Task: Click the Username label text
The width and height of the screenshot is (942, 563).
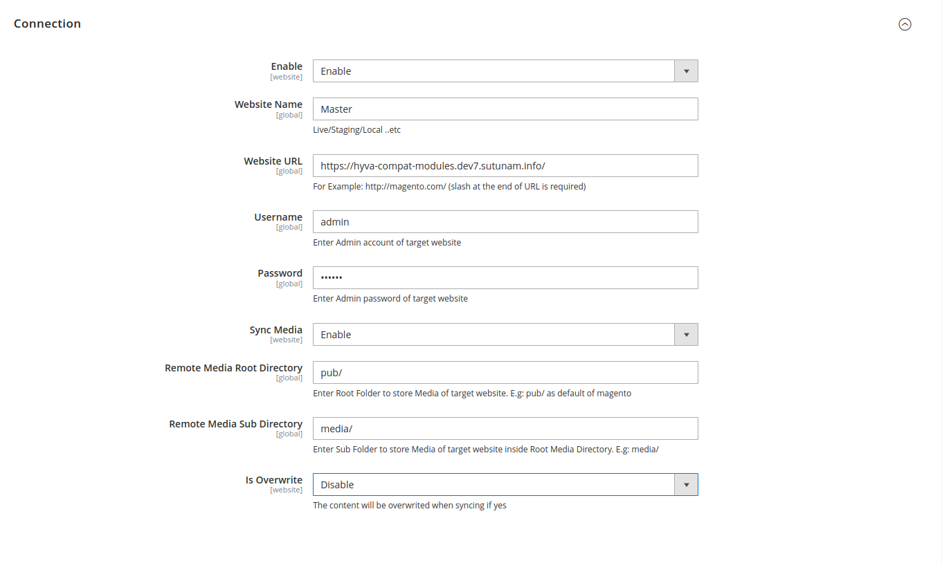Action: [x=278, y=217]
